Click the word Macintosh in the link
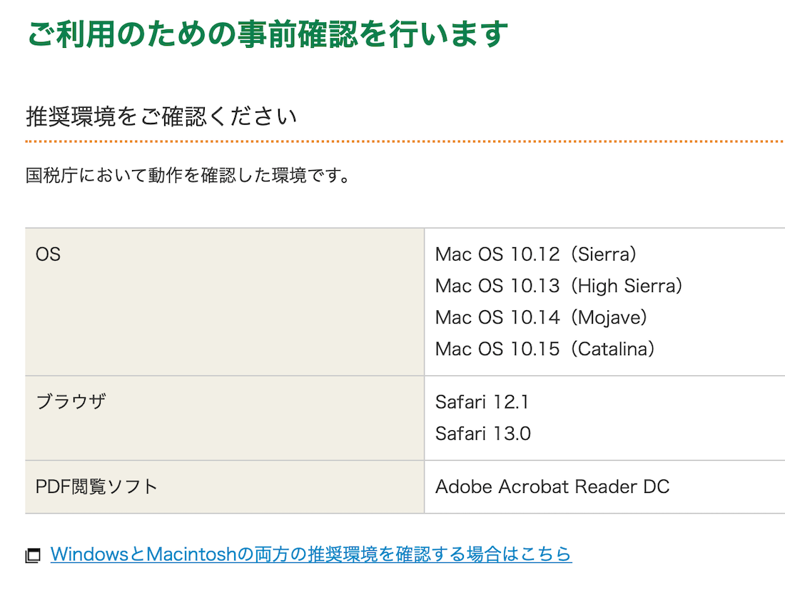The height and width of the screenshot is (598, 785). 191,554
